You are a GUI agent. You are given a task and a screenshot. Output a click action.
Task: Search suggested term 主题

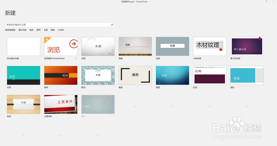click(x=46, y=30)
